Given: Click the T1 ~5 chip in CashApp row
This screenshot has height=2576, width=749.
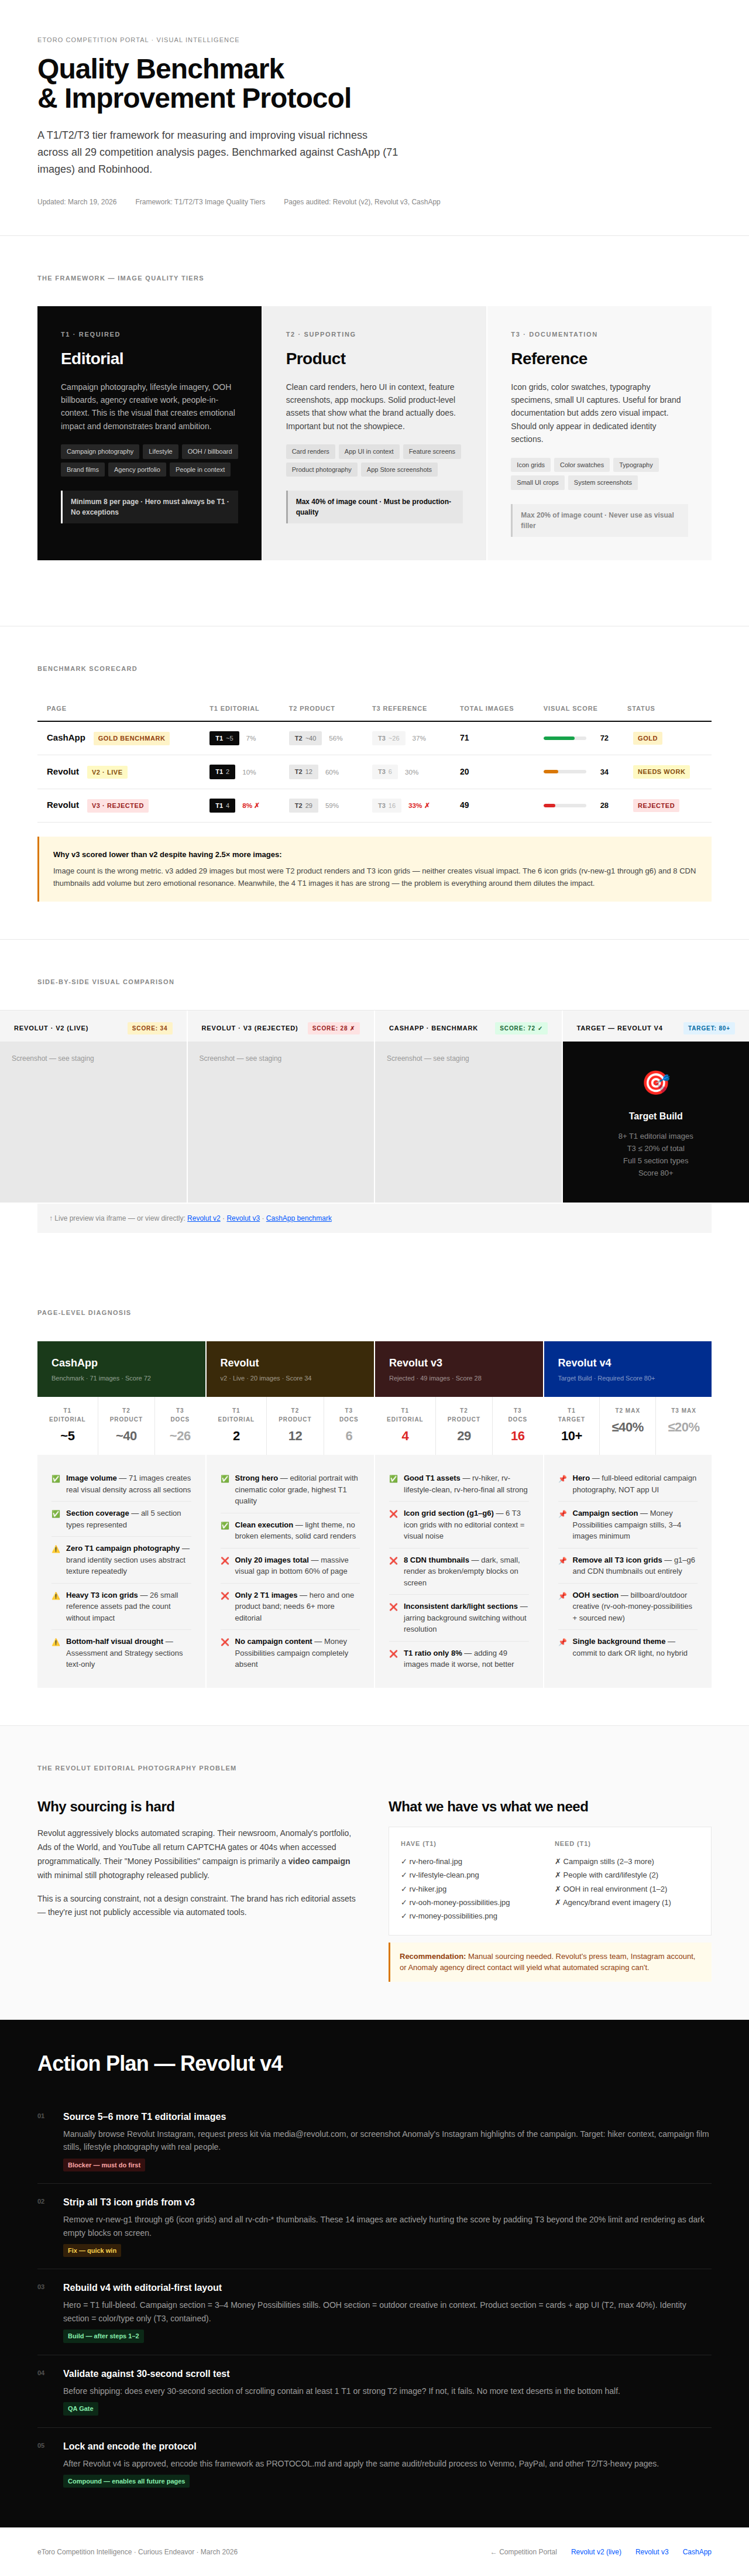Looking at the screenshot, I should [x=223, y=738].
